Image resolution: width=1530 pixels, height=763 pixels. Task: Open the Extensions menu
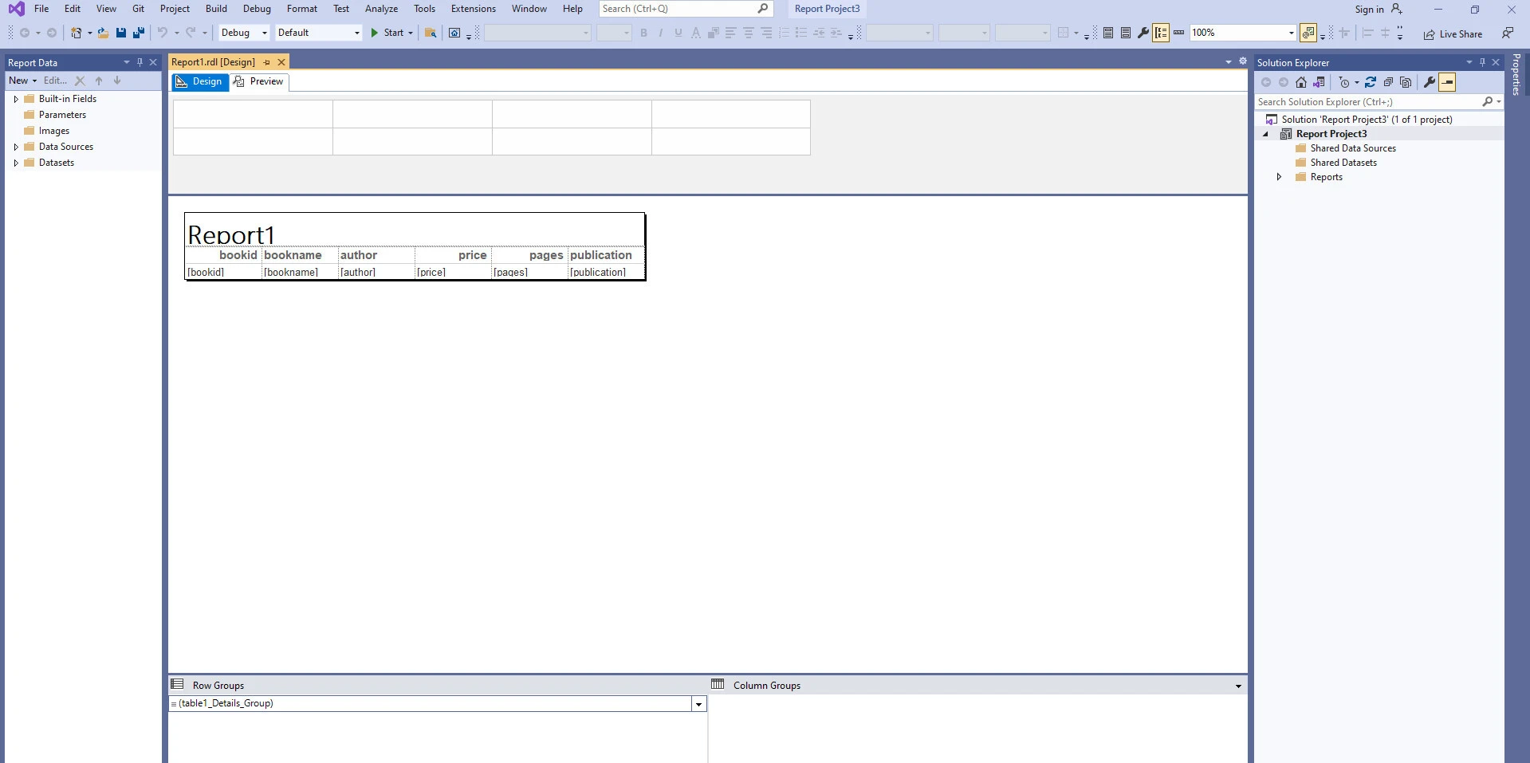(473, 9)
